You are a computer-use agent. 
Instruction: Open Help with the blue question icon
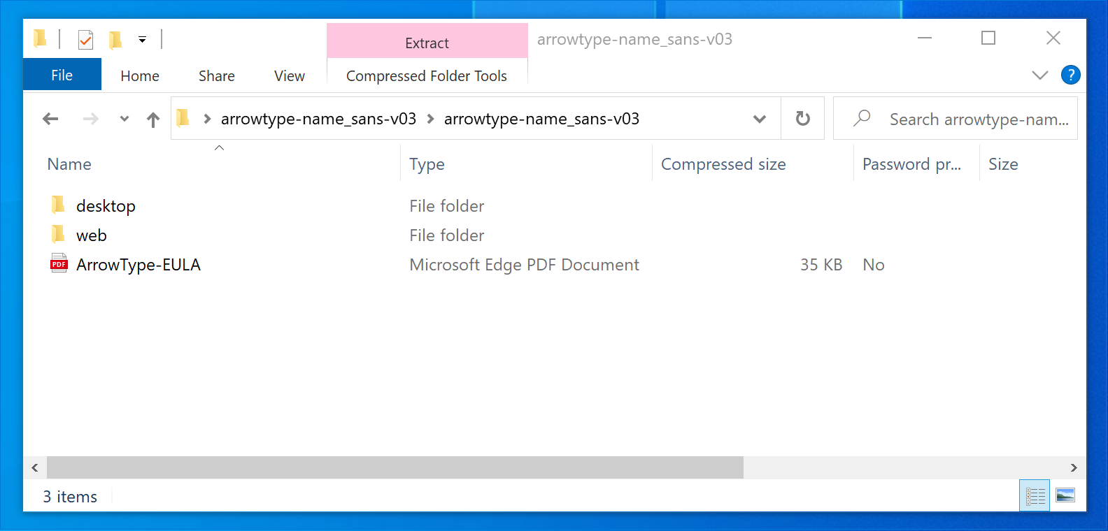tap(1071, 75)
